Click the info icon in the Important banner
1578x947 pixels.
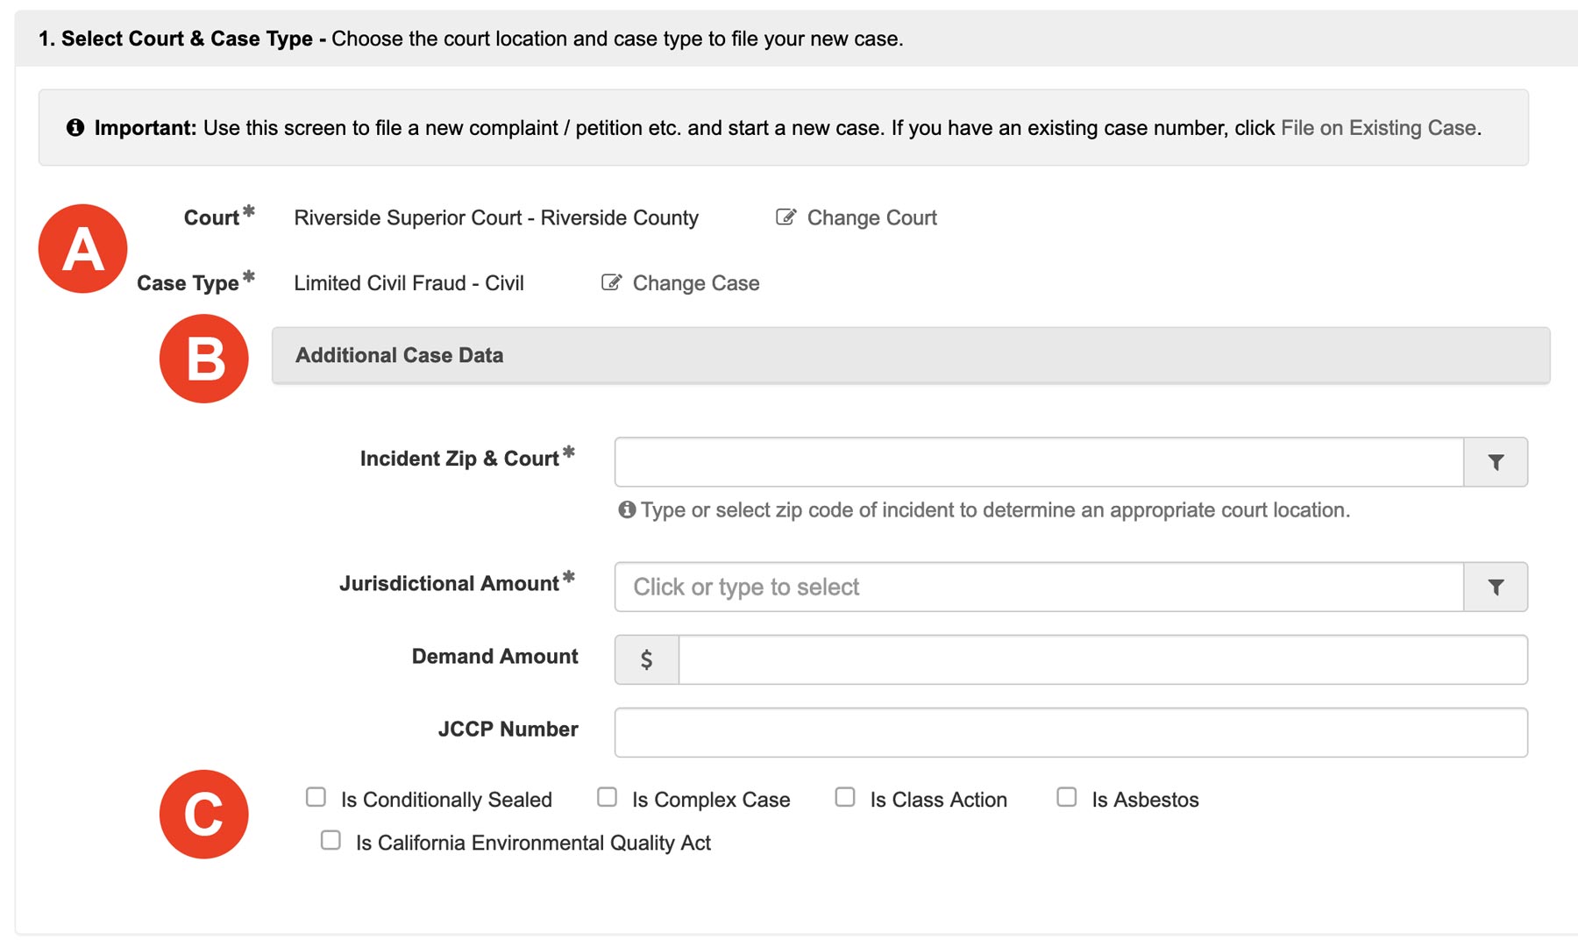tap(77, 126)
